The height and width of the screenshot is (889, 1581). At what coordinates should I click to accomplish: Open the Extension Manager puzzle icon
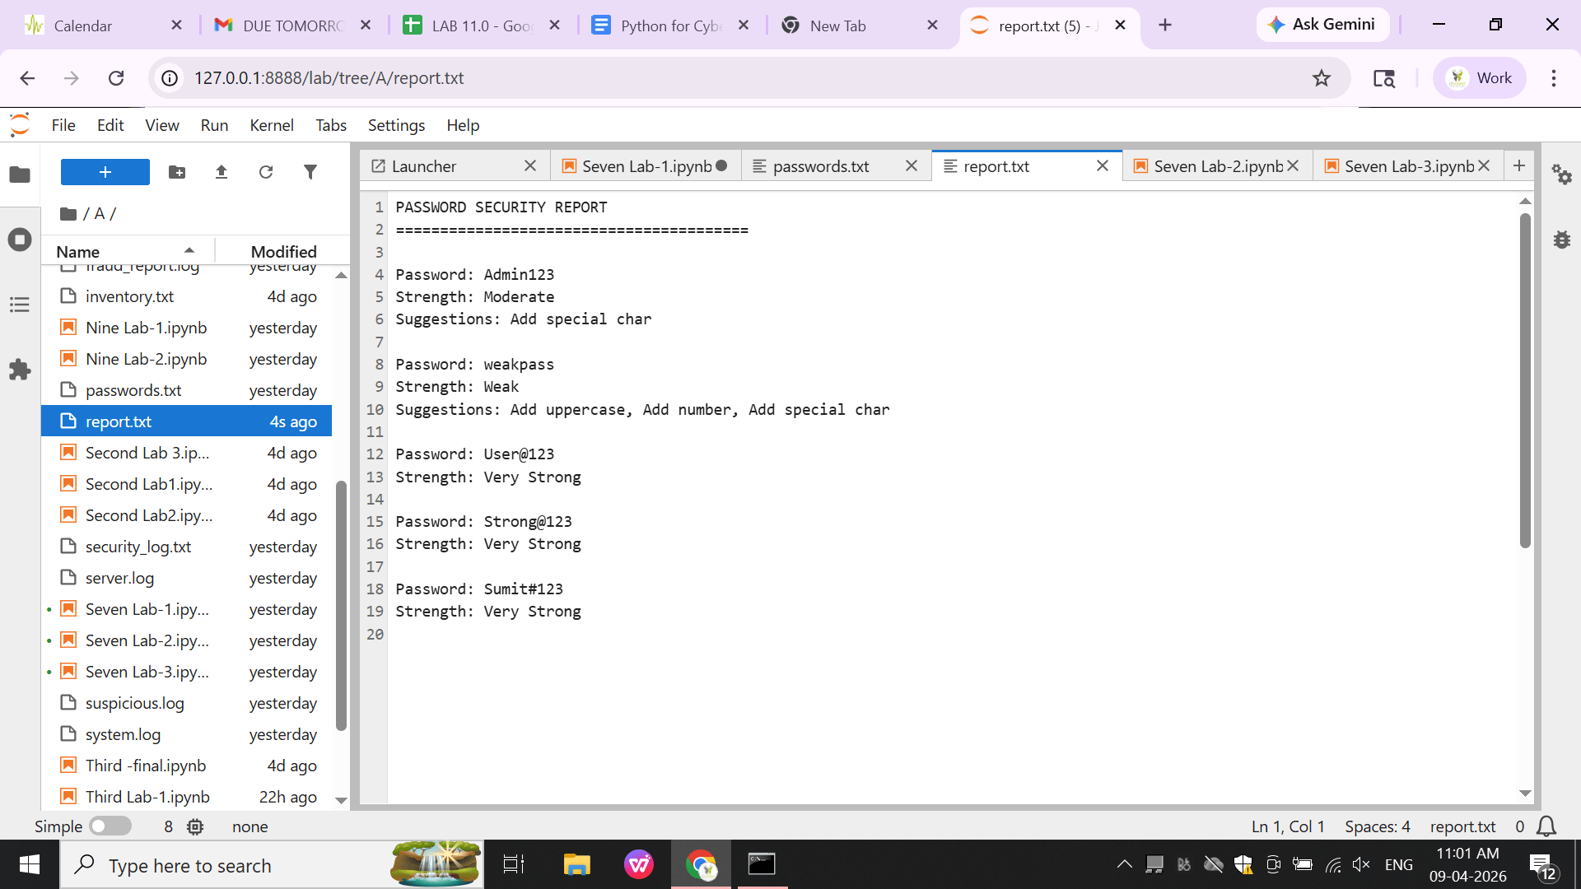pyautogui.click(x=20, y=370)
